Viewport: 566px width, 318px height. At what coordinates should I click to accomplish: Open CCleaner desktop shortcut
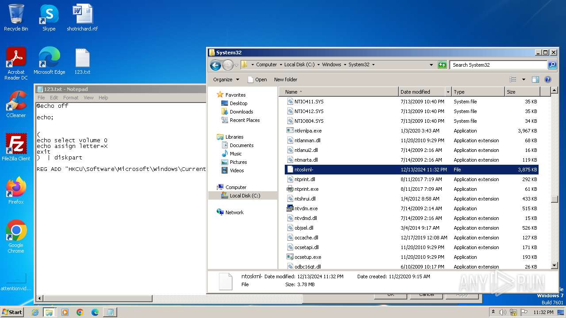16,104
